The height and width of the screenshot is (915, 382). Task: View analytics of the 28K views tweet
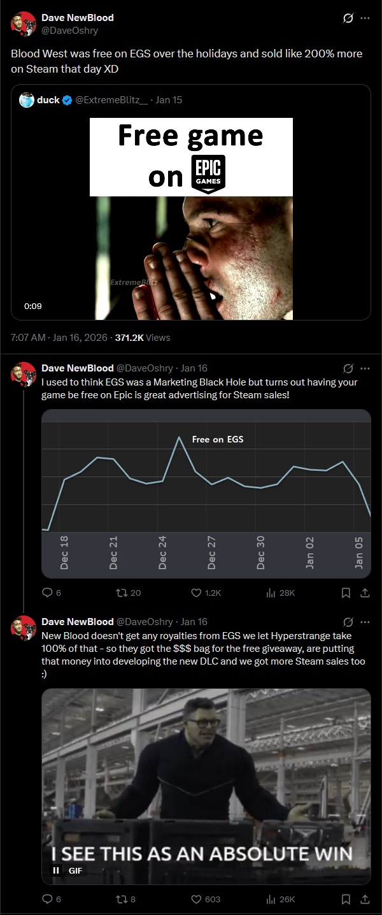(270, 593)
